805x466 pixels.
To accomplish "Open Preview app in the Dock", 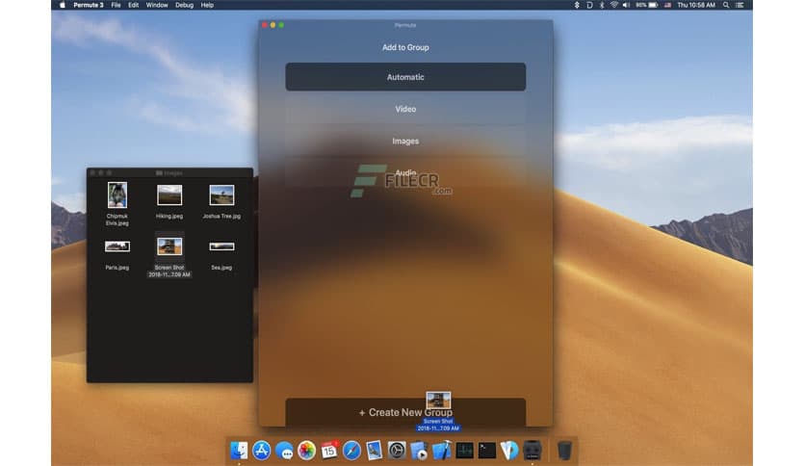I will (x=375, y=451).
